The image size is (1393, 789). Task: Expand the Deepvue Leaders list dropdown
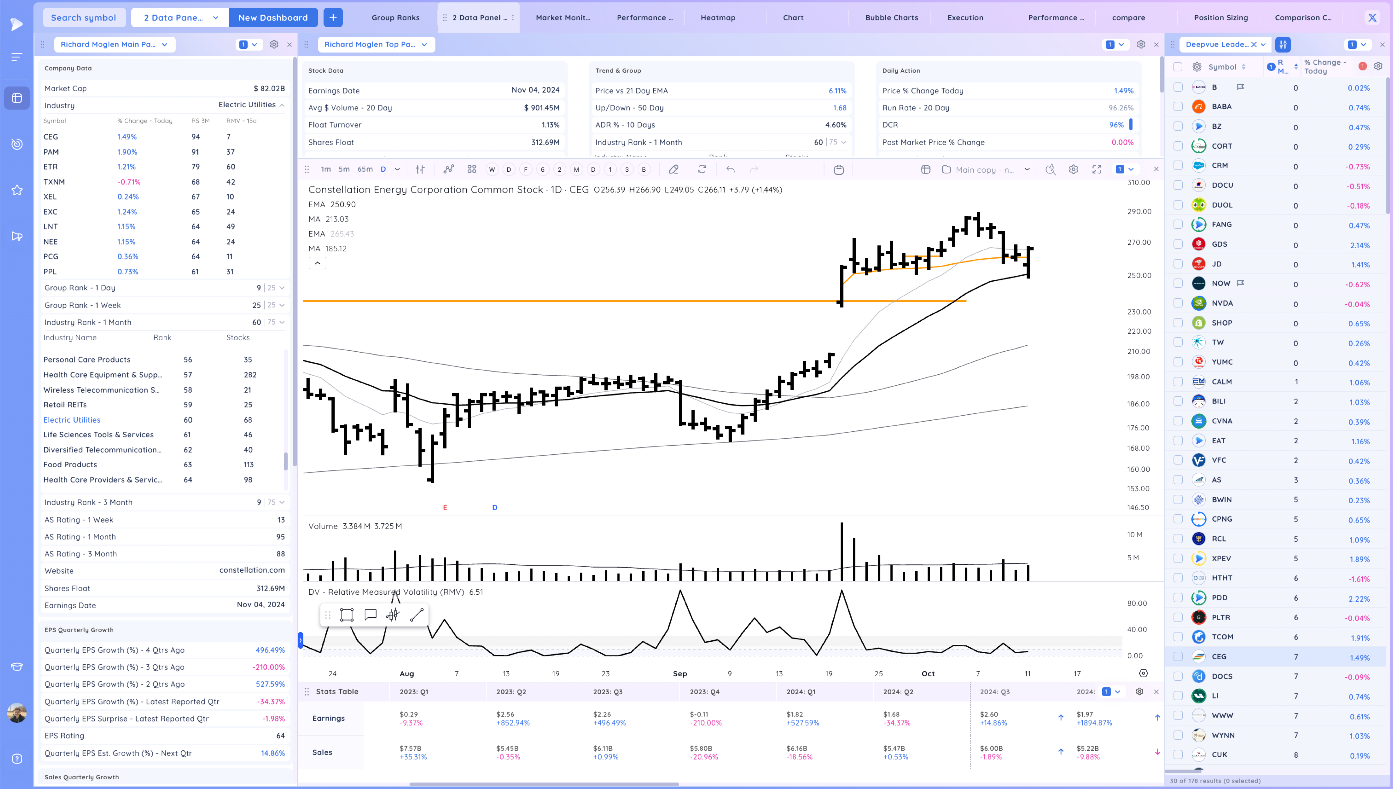tap(1263, 45)
